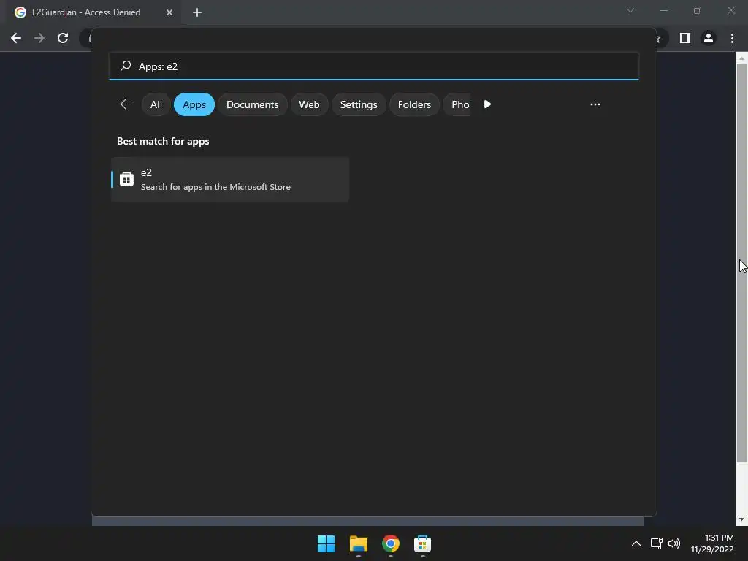Open File Explorer from taskbar
This screenshot has height=561, width=748.
click(x=358, y=543)
